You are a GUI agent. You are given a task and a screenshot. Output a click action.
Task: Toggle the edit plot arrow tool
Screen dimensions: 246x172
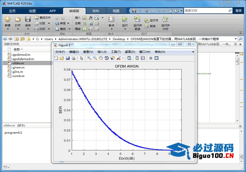[82, 58]
